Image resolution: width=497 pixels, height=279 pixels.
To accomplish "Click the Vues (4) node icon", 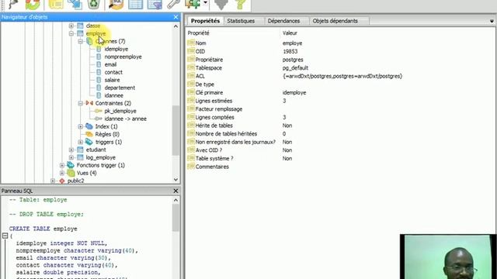I will coord(71,173).
